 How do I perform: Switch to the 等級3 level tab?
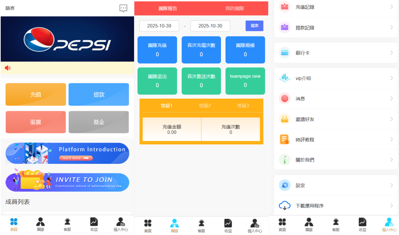[x=244, y=106]
